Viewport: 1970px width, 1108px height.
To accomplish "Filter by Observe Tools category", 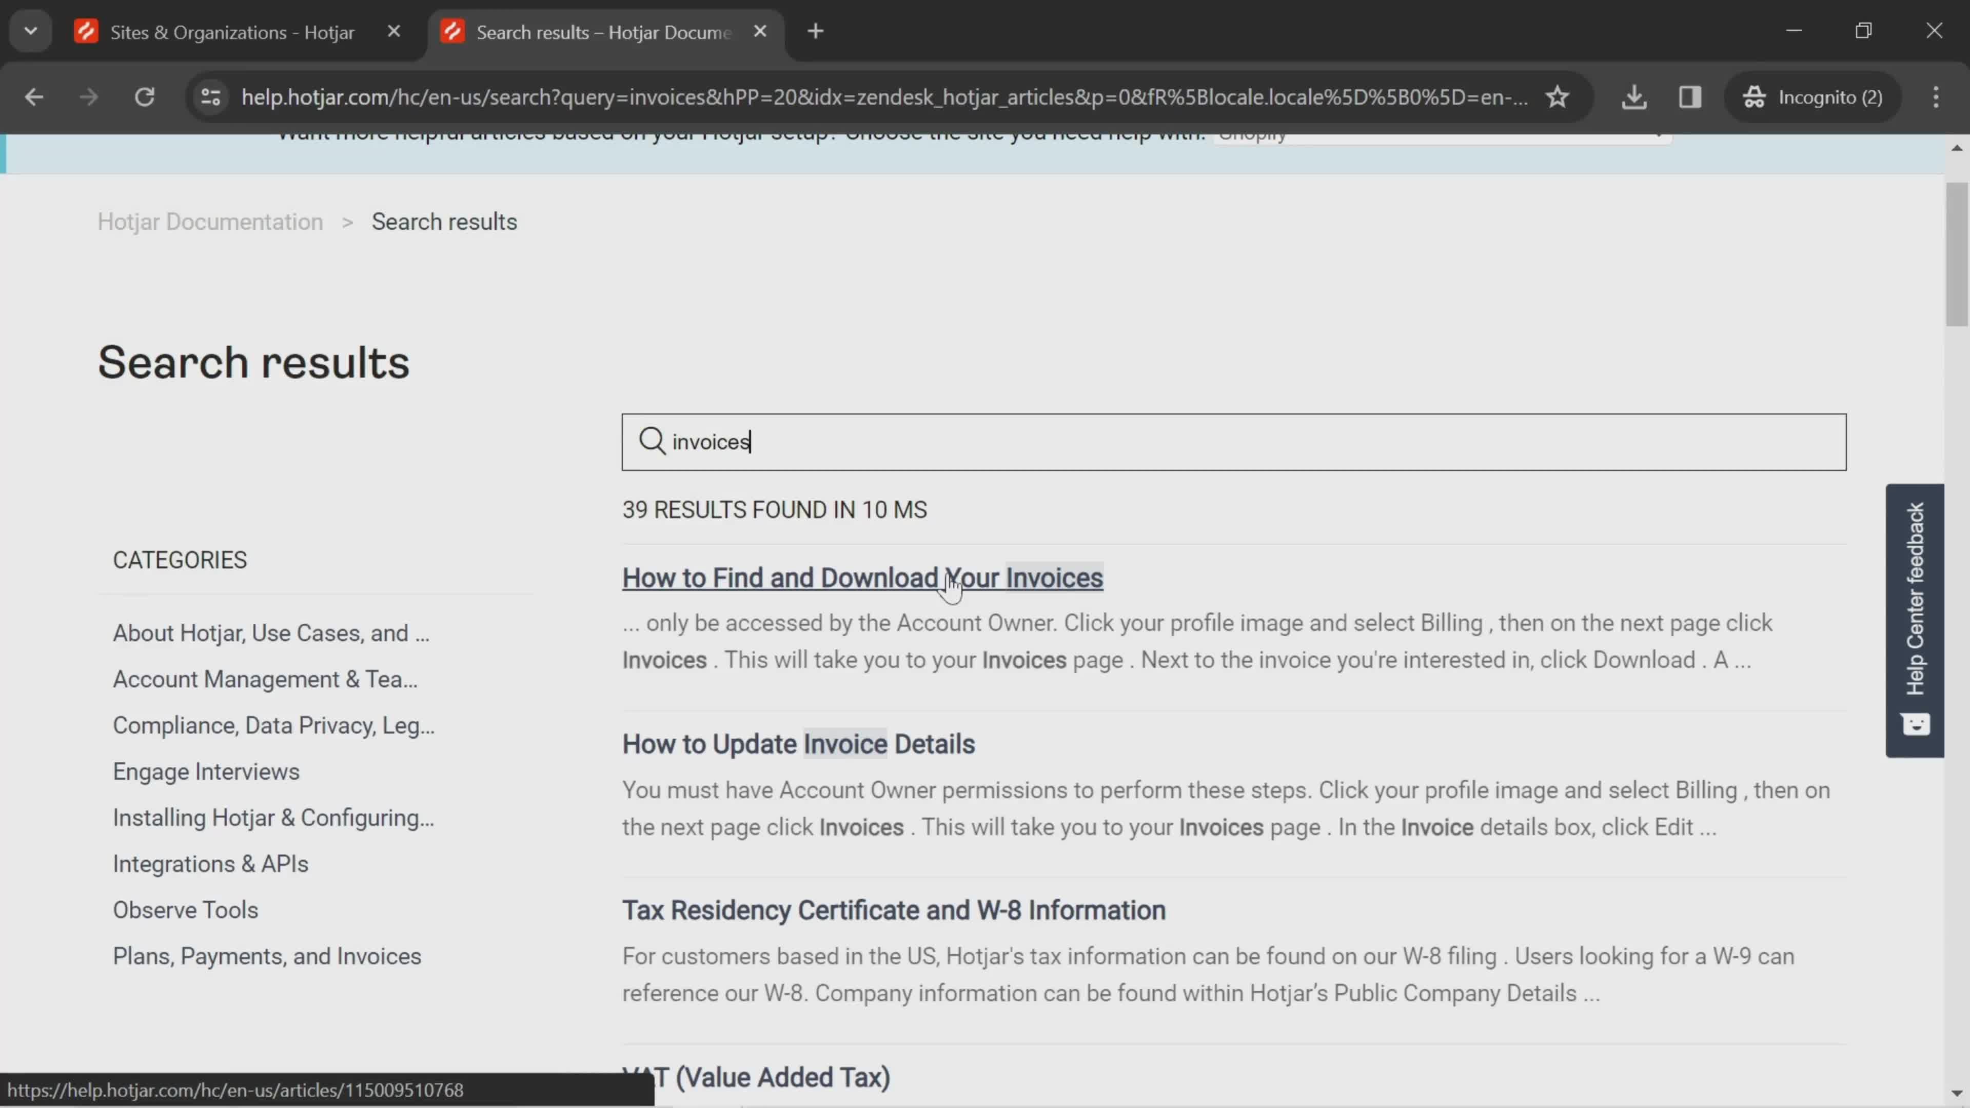I will [186, 910].
